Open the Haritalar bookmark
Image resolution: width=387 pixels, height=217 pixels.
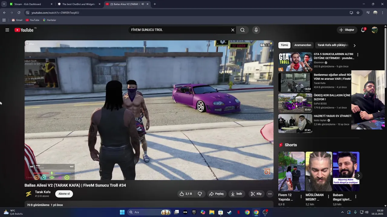tap(49, 20)
